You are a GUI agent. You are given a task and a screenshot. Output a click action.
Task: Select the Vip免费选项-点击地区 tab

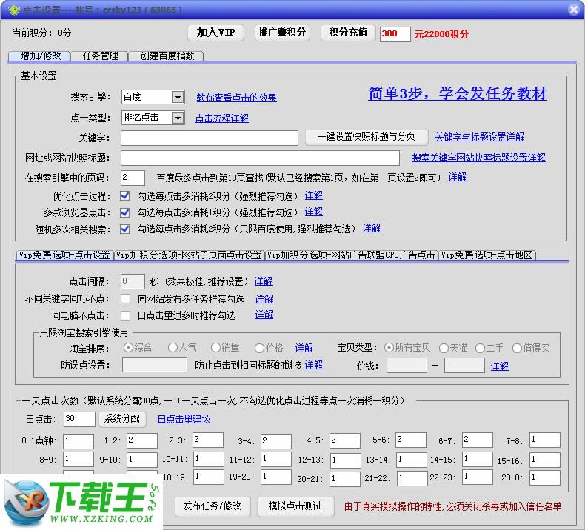coord(487,255)
